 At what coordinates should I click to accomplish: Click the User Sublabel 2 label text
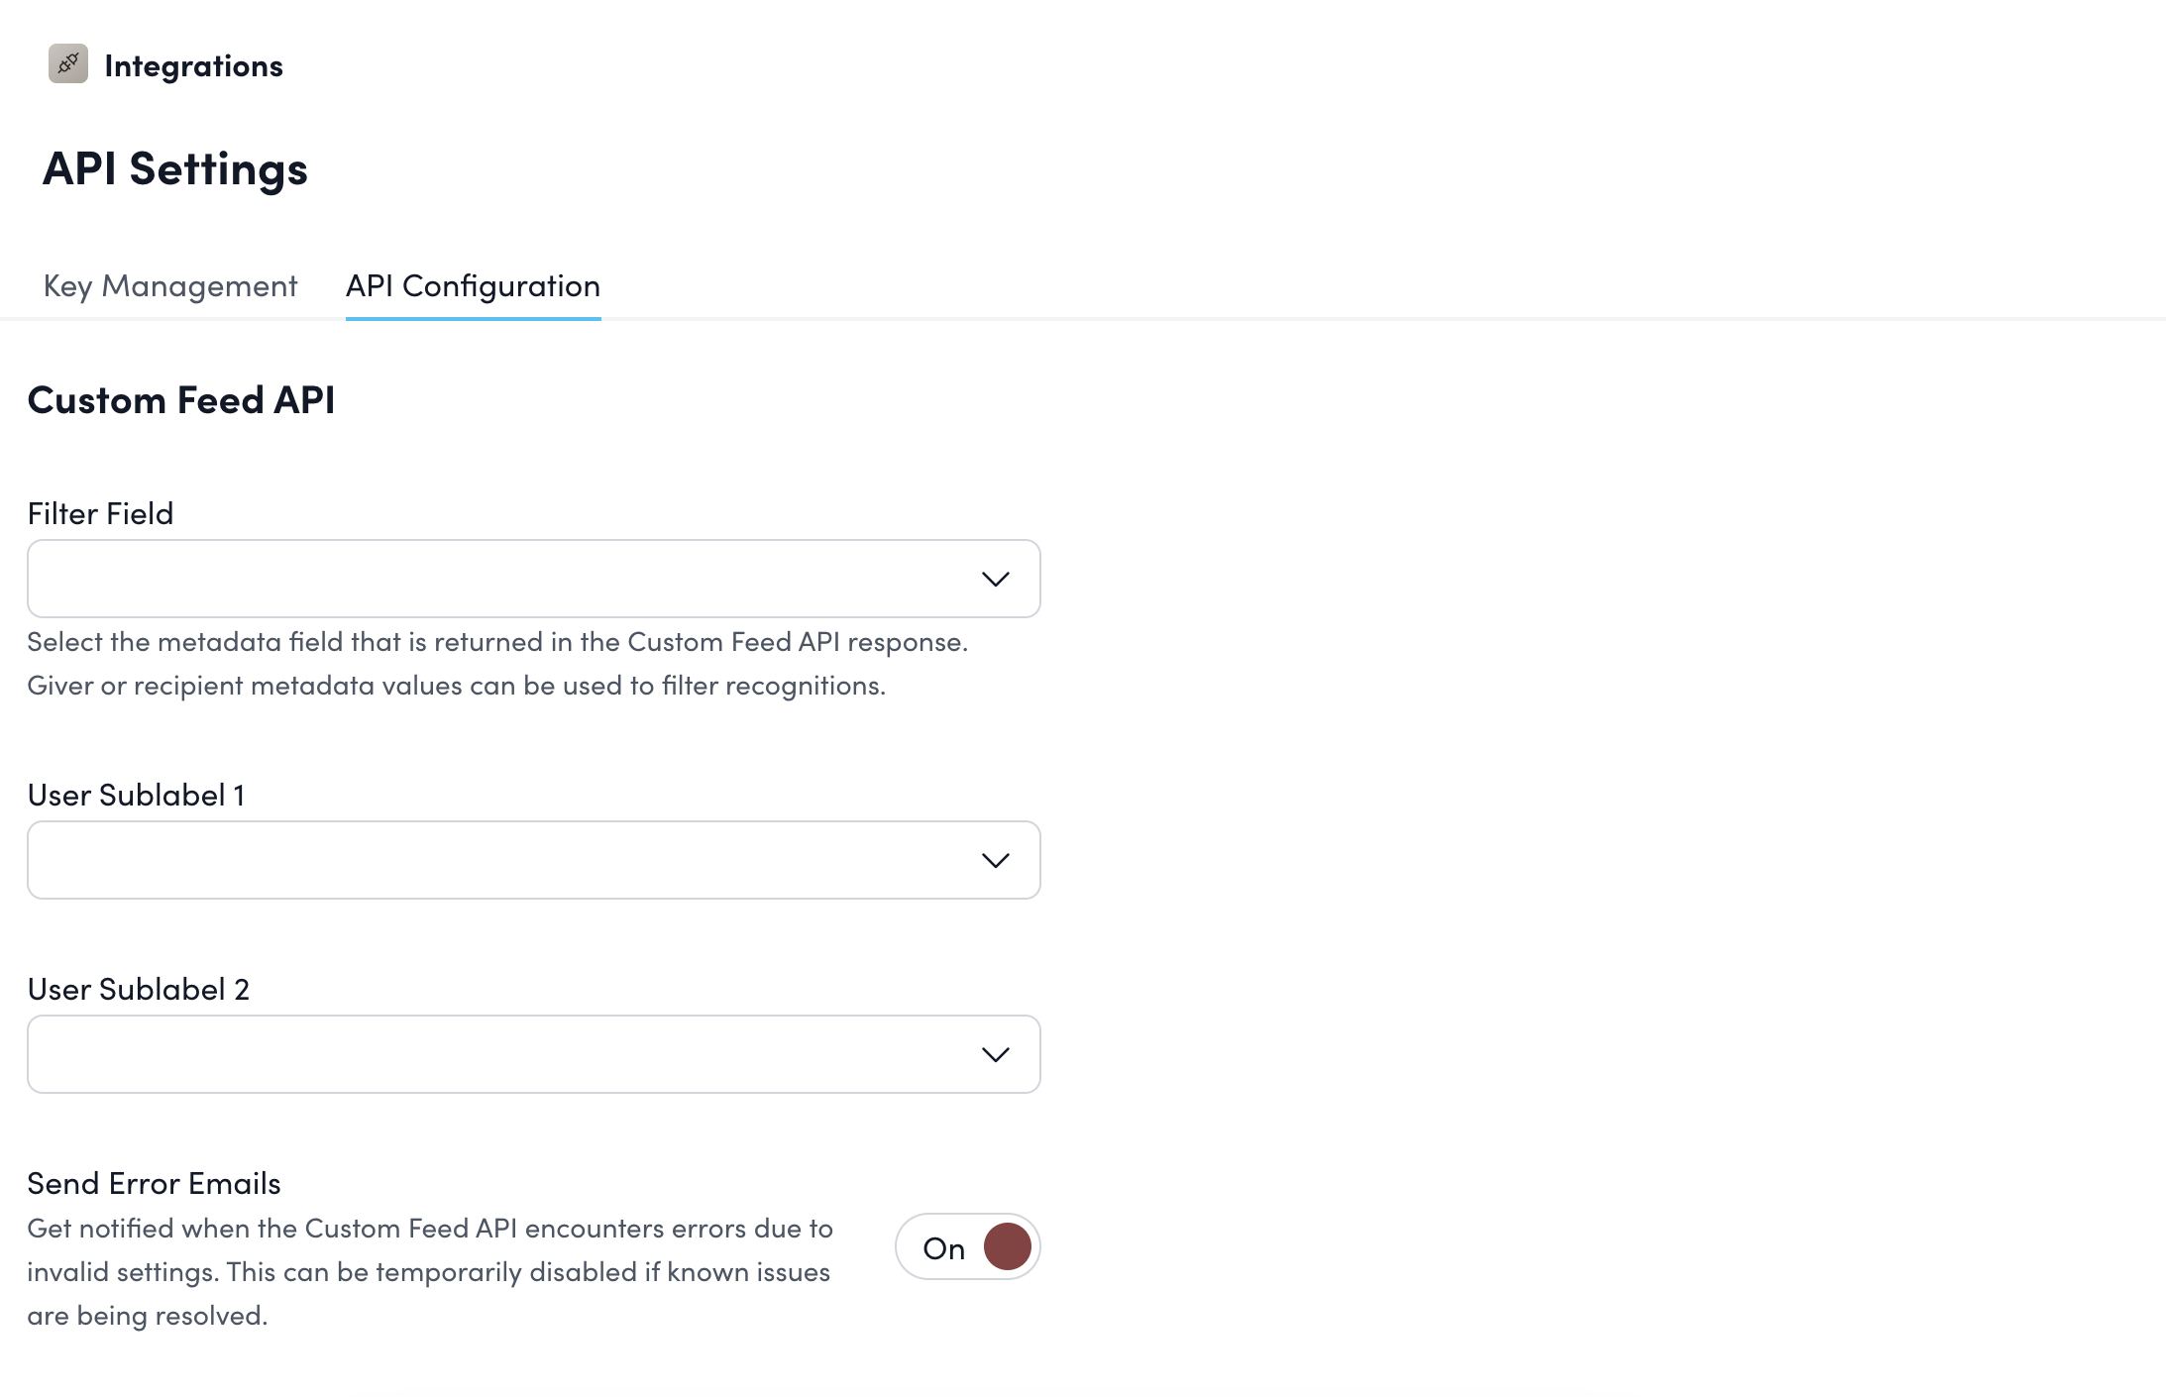(138, 990)
